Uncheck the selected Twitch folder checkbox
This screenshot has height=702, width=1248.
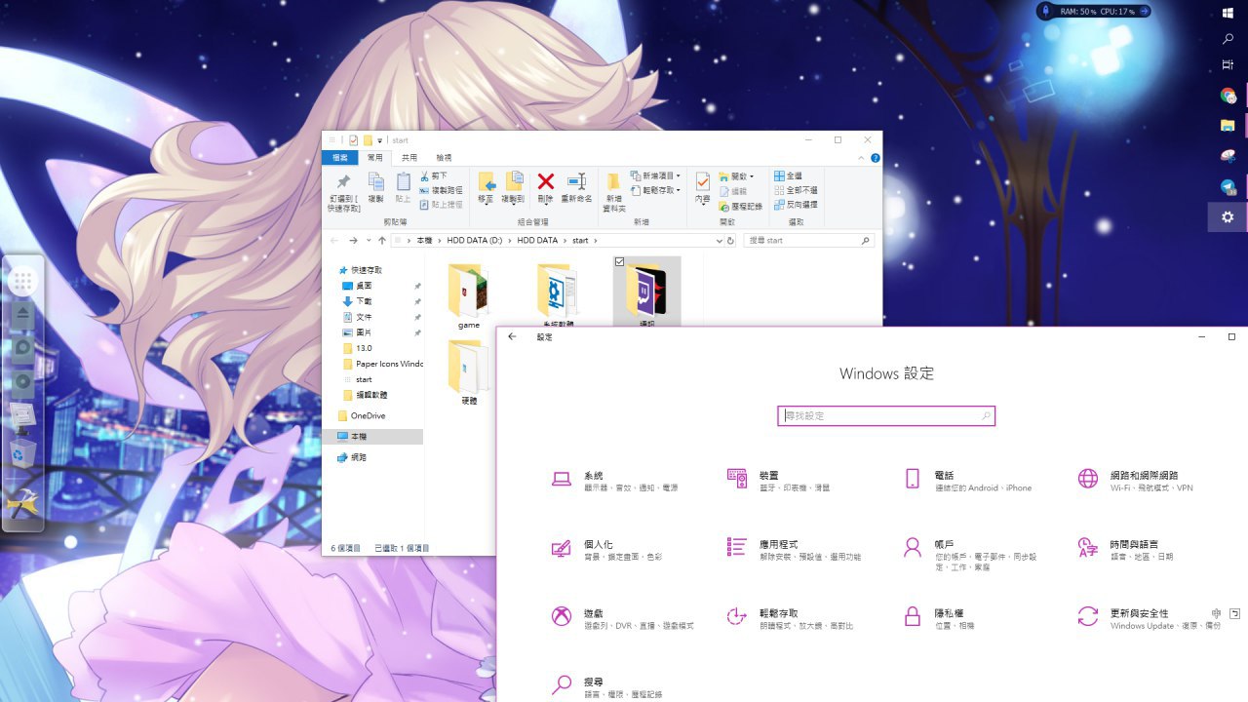point(620,262)
